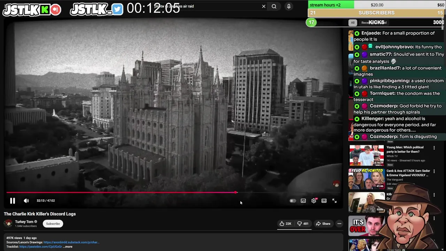Click eviljohnnybravo chat message

(398, 47)
